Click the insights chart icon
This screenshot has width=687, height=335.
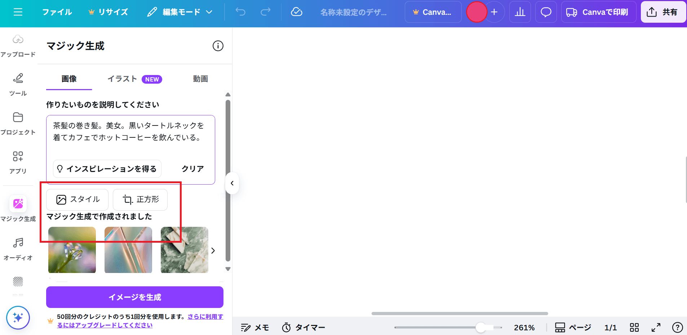point(520,12)
